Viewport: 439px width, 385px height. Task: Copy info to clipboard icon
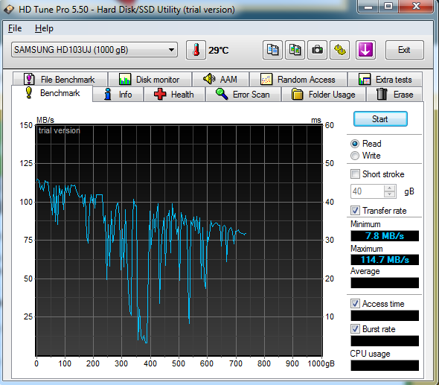point(272,50)
